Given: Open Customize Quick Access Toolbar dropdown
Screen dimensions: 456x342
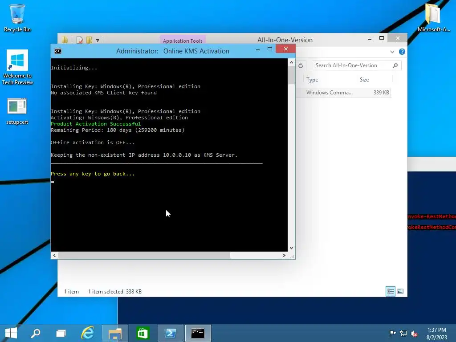Looking at the screenshot, I should tap(98, 41).
